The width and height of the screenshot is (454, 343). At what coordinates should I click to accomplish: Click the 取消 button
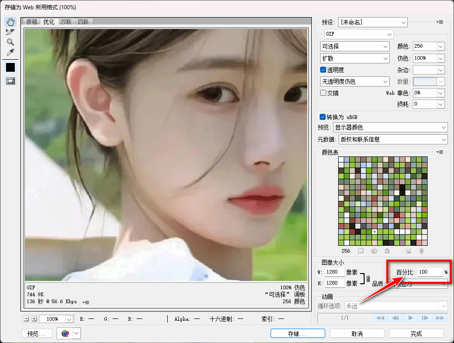357,333
